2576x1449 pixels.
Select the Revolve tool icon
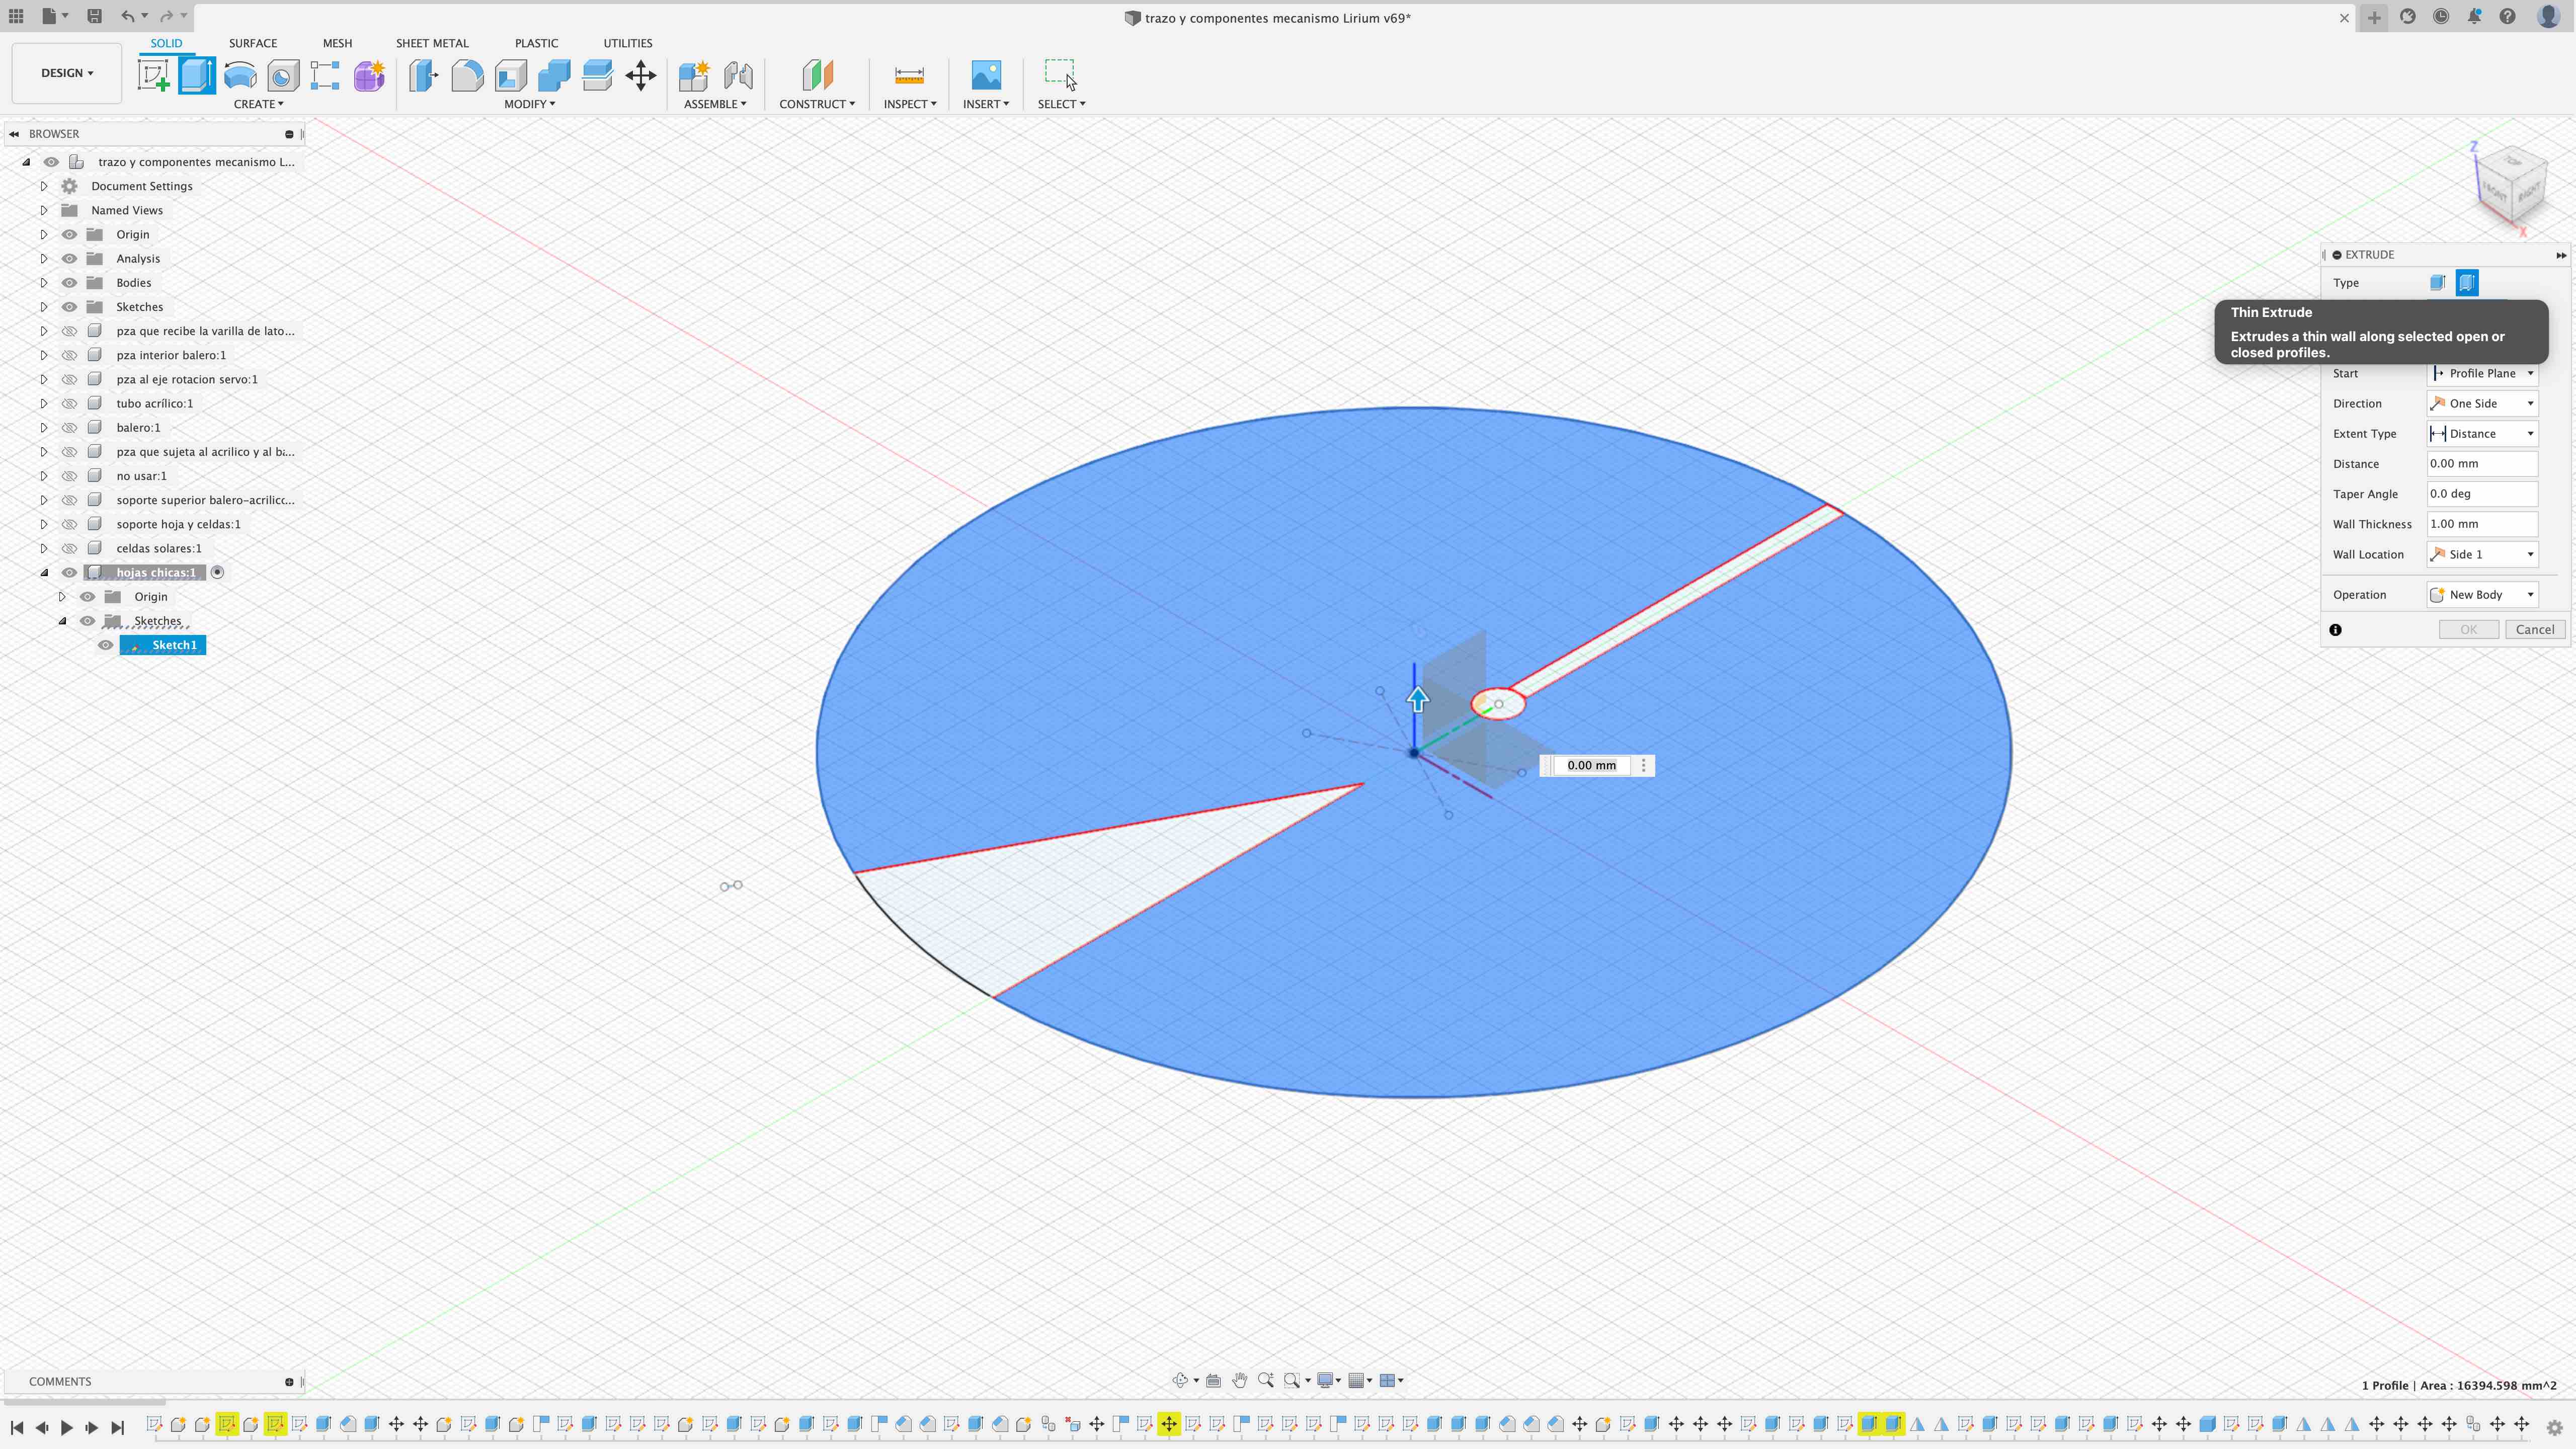pos(240,76)
